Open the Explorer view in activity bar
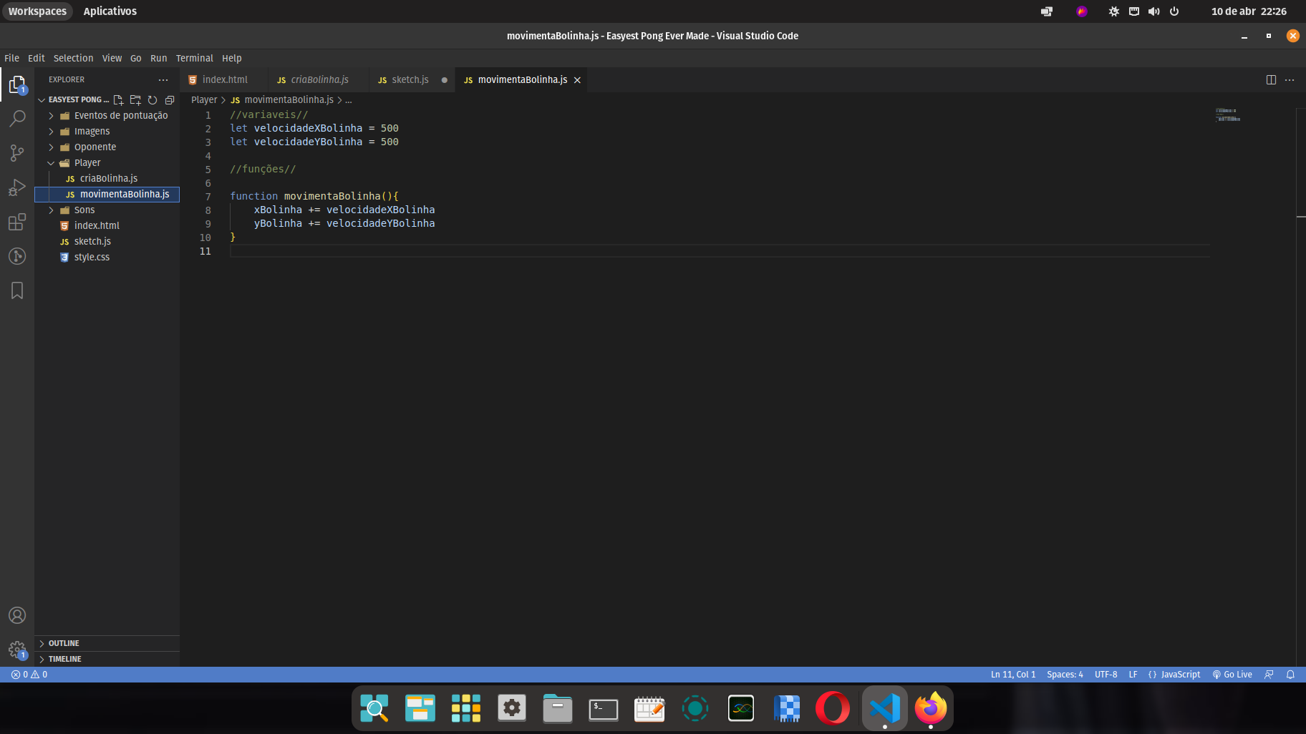The image size is (1306, 734). 17,84
